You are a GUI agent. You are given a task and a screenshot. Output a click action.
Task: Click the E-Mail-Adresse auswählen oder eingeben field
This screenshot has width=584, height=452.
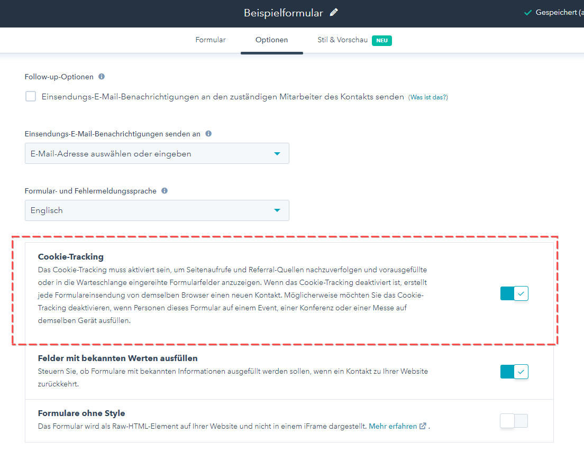(148, 154)
